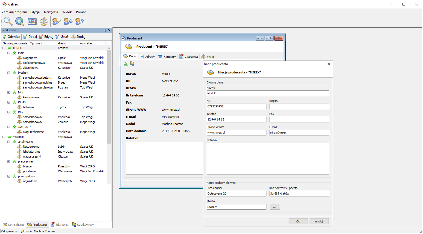Collapse the Medium group in the tree
423x234 pixels.
9,73
